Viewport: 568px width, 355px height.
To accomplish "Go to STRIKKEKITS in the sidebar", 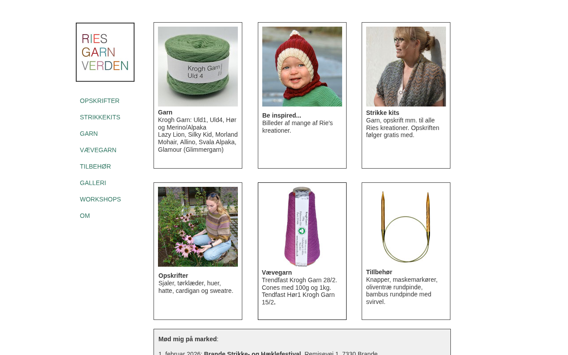I will coord(100,117).
